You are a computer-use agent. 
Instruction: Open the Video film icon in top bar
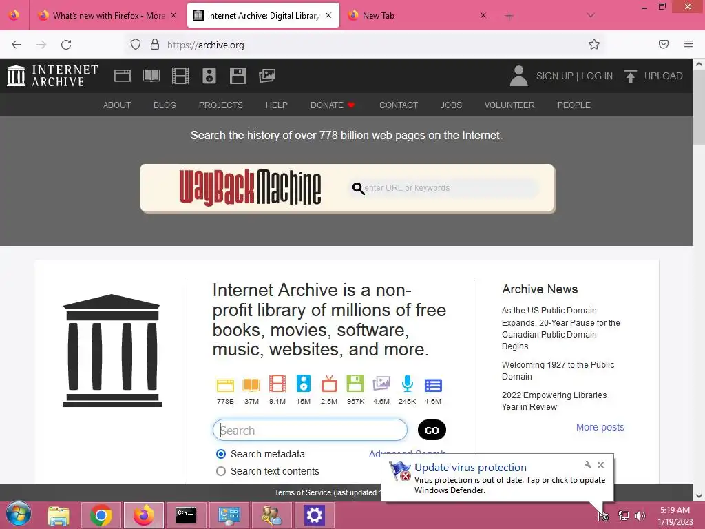point(180,76)
